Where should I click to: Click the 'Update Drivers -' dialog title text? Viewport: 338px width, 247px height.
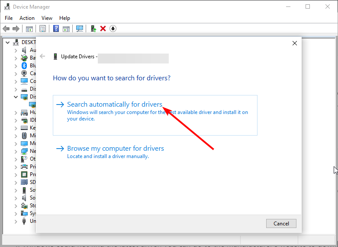(79, 57)
